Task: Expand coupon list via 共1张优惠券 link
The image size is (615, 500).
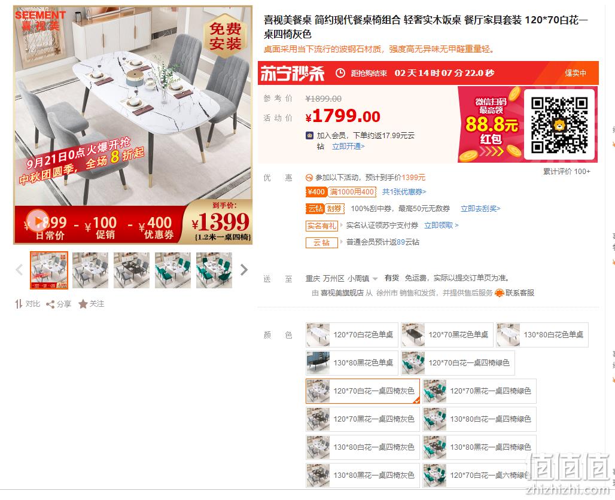Action: (x=404, y=192)
